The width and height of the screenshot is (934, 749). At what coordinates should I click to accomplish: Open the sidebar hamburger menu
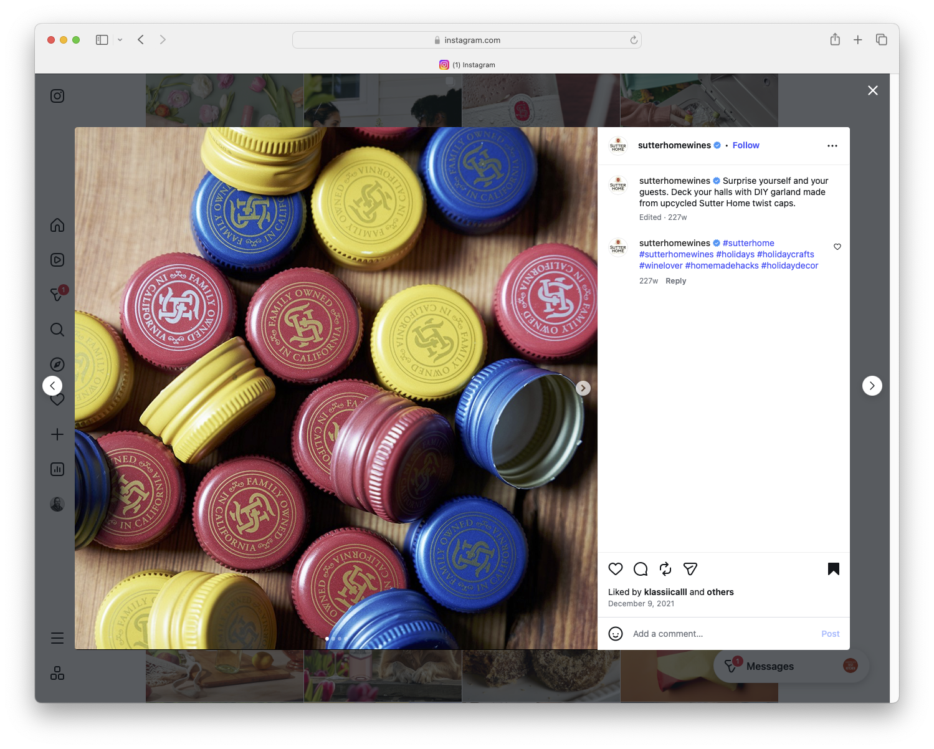coord(57,637)
